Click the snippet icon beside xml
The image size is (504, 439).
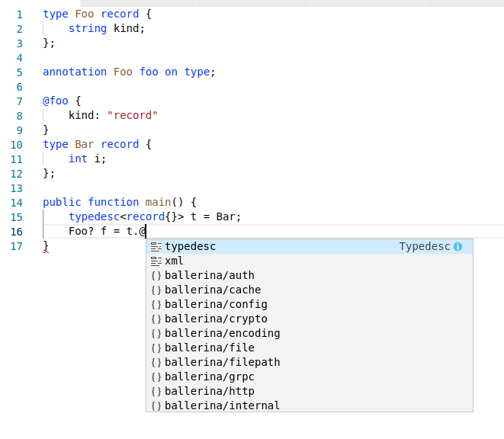click(x=156, y=261)
